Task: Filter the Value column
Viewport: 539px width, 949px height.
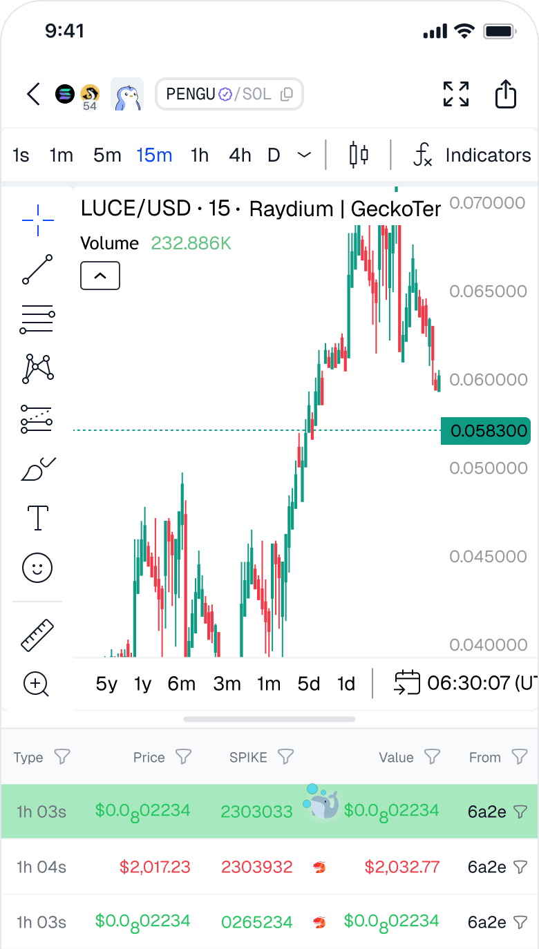Action: (432, 757)
